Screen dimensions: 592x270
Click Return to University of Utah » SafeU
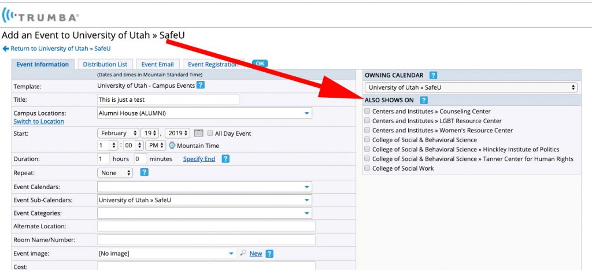60,49
